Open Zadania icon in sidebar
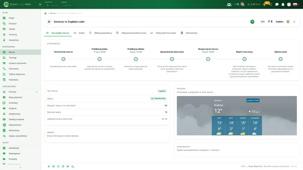 (x=4, y=108)
